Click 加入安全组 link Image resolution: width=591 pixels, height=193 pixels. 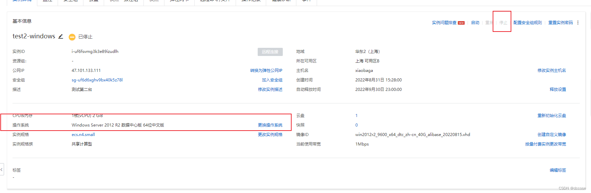[x=272, y=80]
